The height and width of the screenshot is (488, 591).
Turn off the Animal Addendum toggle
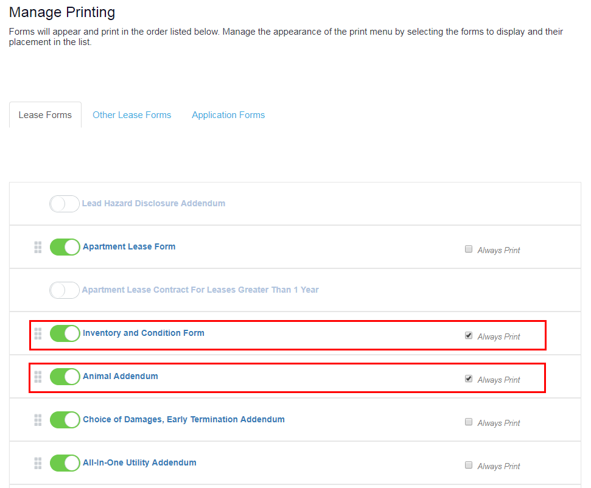coord(65,377)
